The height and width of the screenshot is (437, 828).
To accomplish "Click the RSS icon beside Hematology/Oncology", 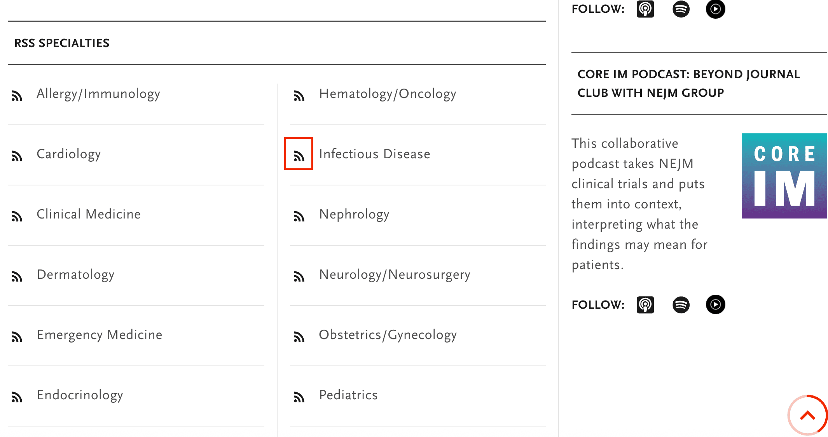I will pyautogui.click(x=299, y=96).
